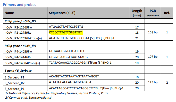Select the nCoV_IP2-12696bProbe(+) row name

pos(23,38)
